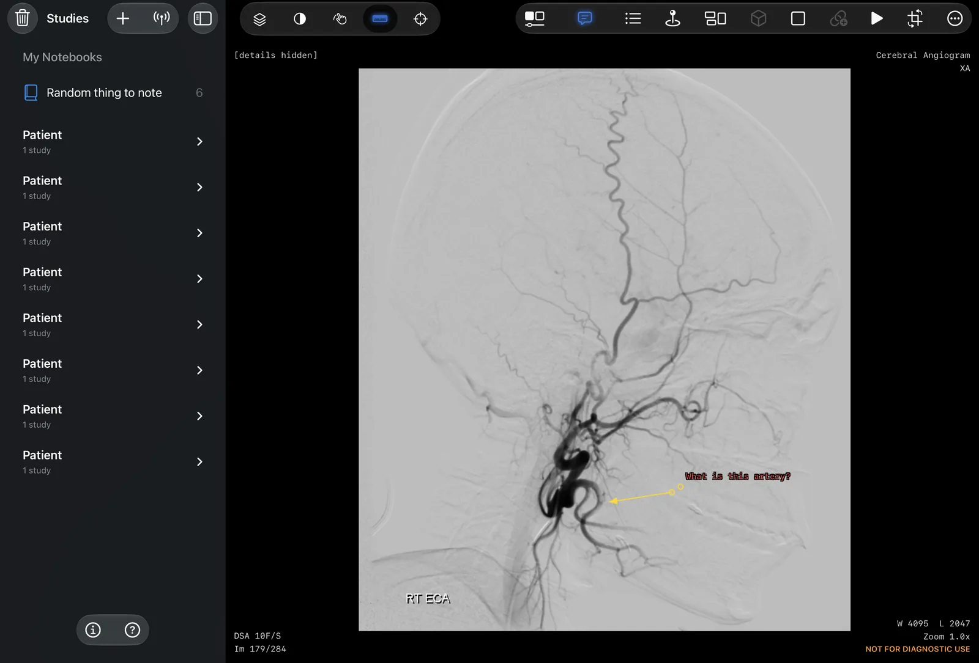Expand the sixth Patient row chevron
The width and height of the screenshot is (979, 663).
pyautogui.click(x=199, y=370)
